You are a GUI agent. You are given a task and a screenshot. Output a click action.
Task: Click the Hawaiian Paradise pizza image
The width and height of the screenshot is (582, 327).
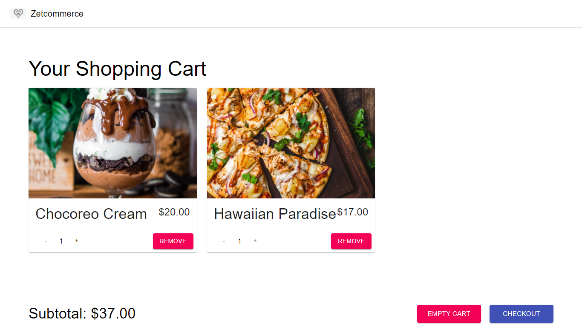[x=291, y=143]
